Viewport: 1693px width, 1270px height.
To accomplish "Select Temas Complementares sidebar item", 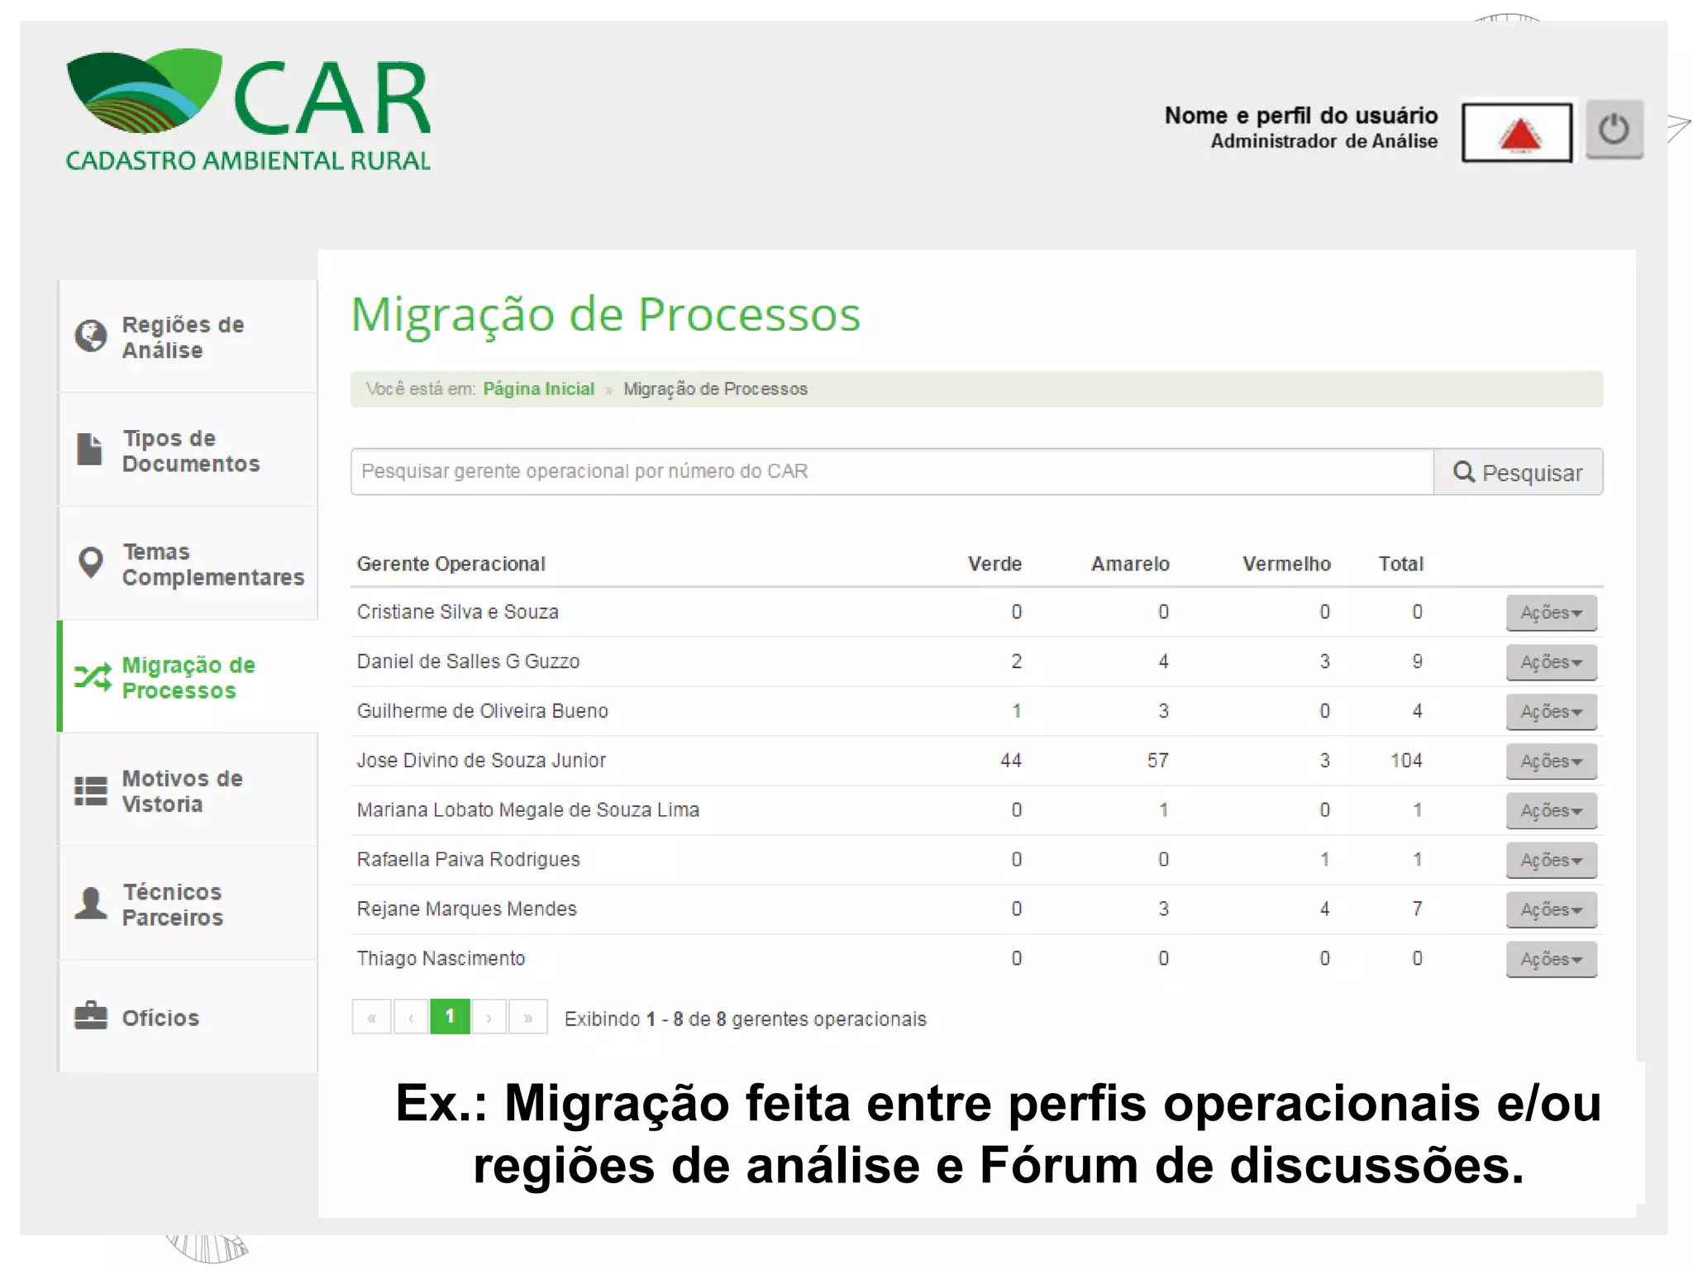I will click(188, 563).
